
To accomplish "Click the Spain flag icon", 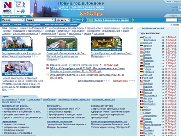I will coord(141,84).
